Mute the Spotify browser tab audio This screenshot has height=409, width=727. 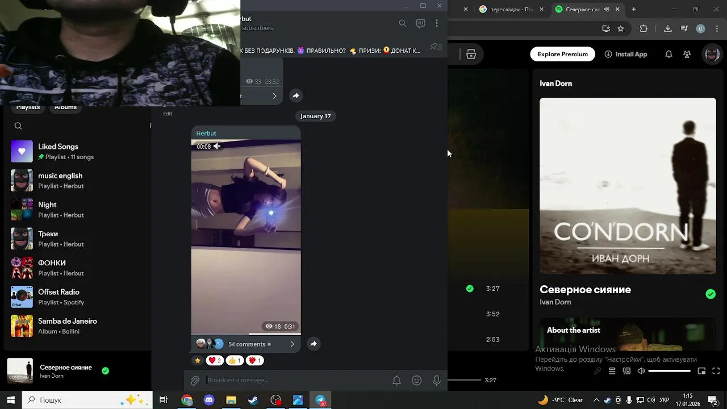tap(607, 9)
